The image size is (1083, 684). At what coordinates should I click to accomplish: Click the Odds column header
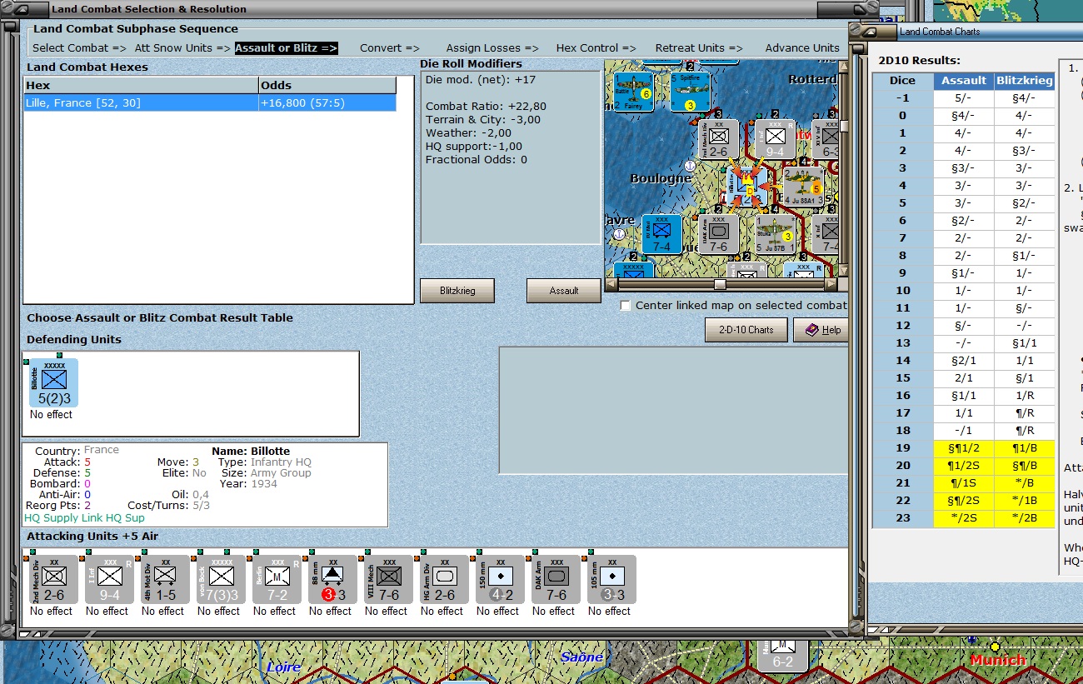(327, 85)
